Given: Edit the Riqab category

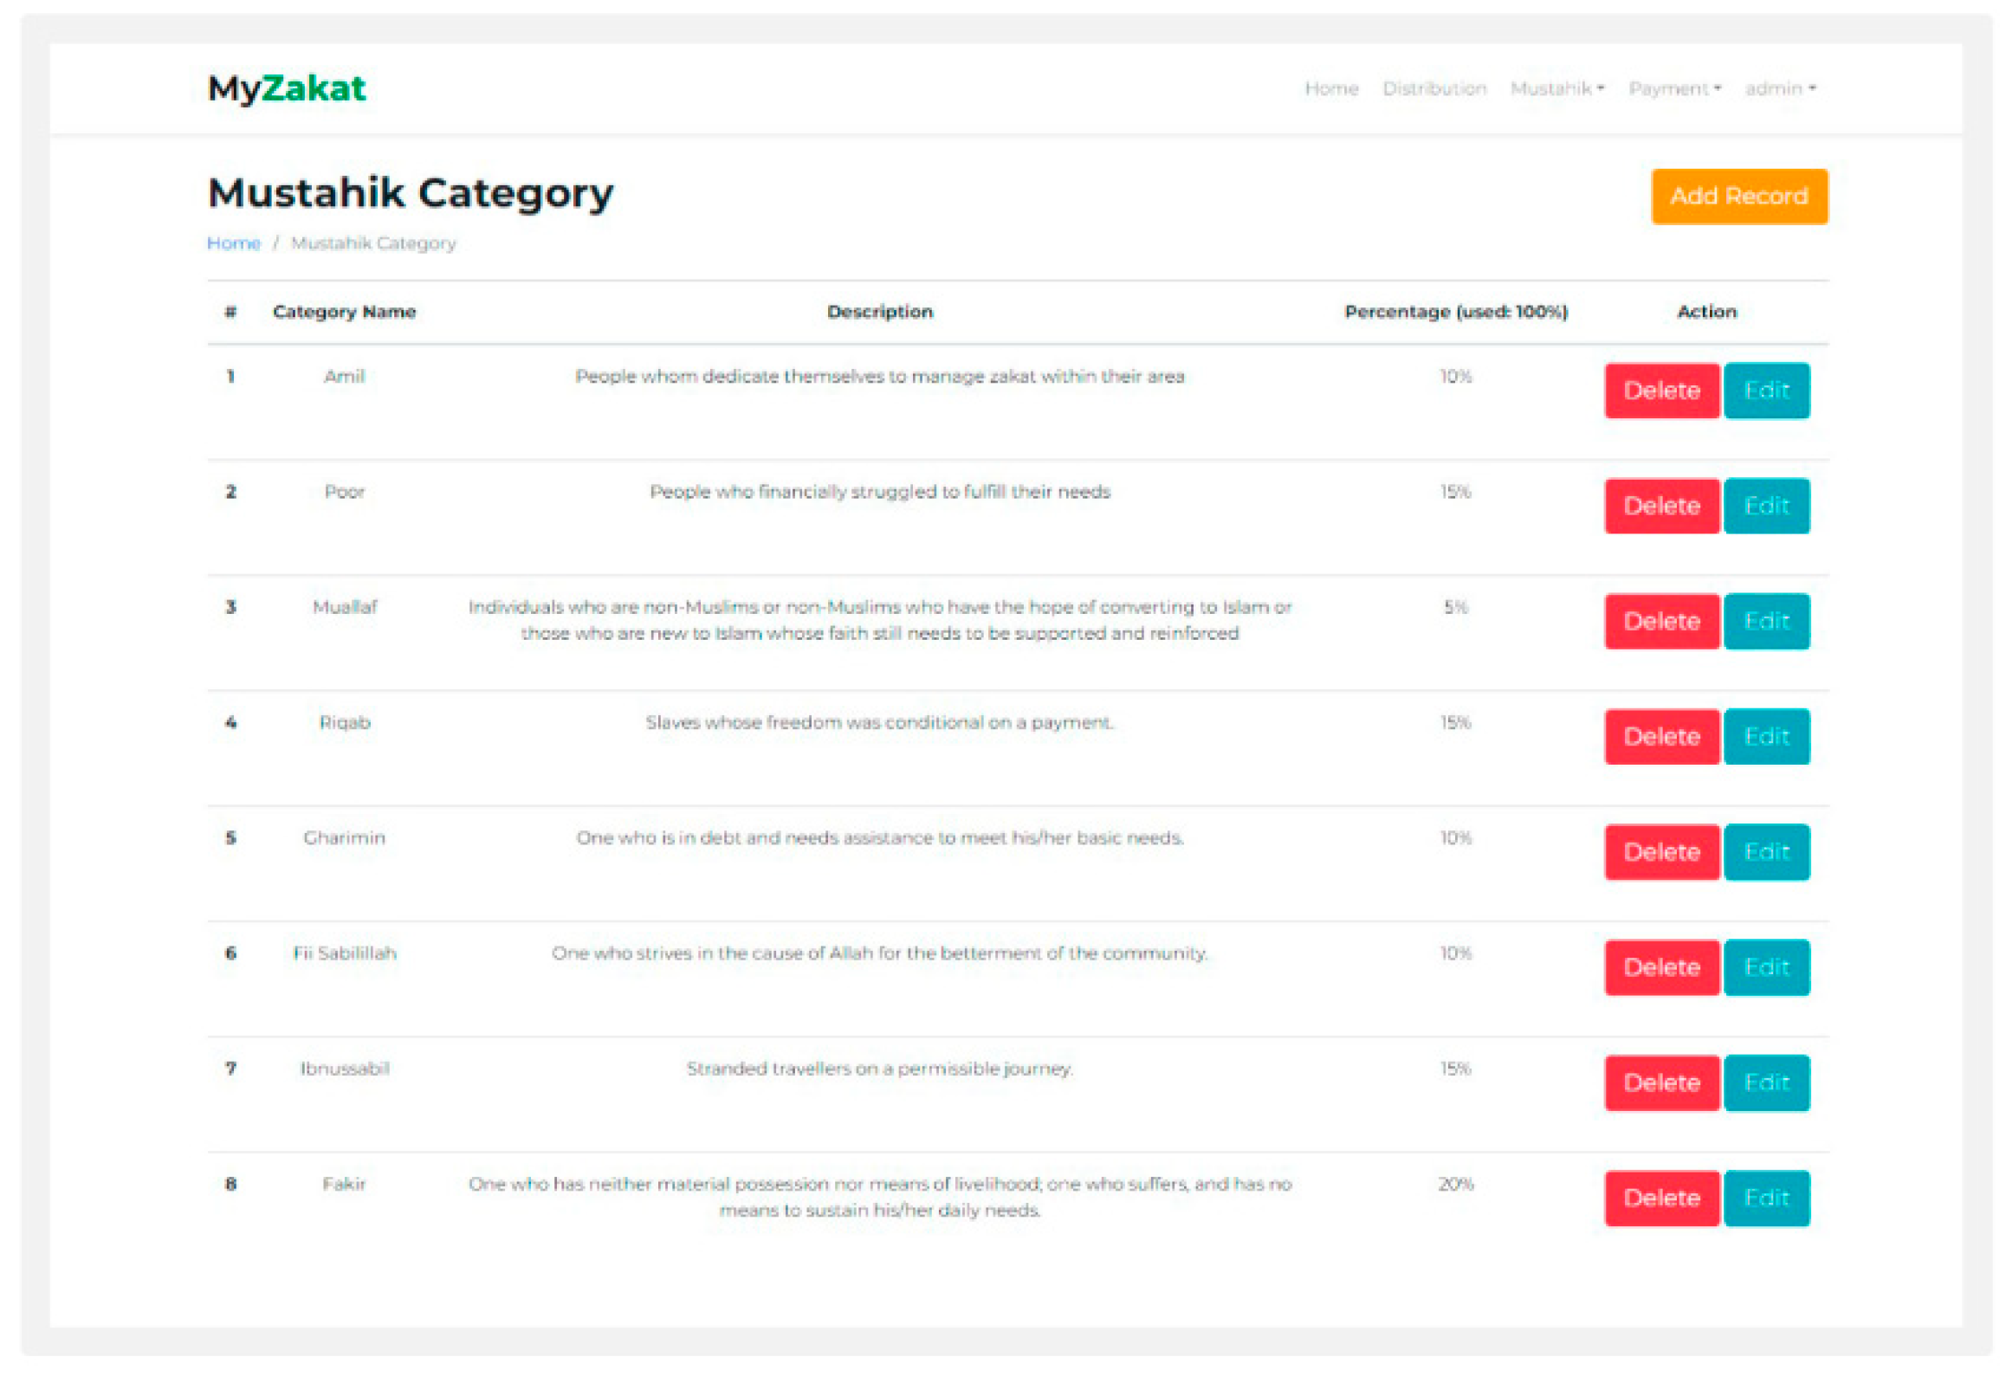Looking at the screenshot, I should point(1767,736).
